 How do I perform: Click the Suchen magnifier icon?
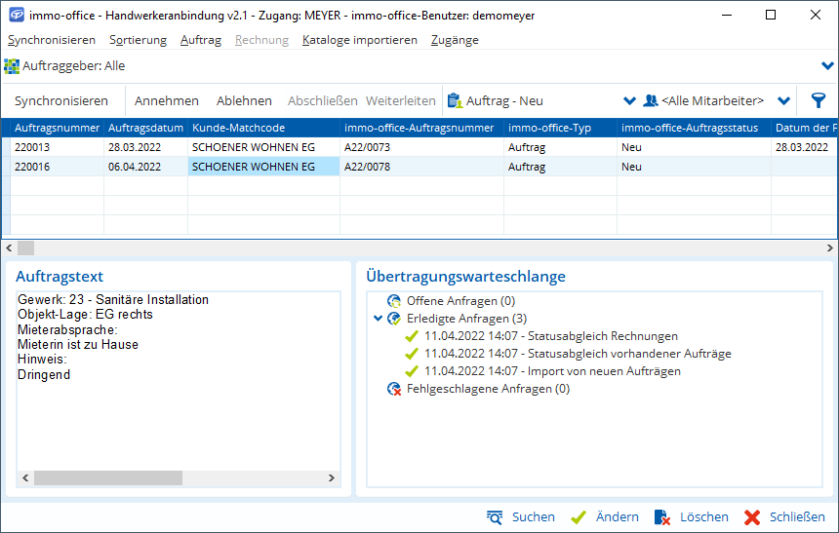click(495, 517)
